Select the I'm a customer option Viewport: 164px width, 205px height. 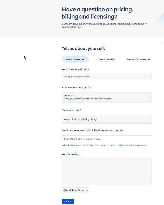click(x=75, y=59)
